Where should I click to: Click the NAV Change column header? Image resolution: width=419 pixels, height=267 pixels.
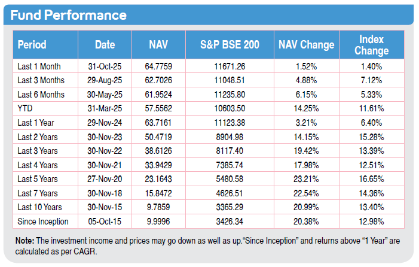click(x=306, y=44)
